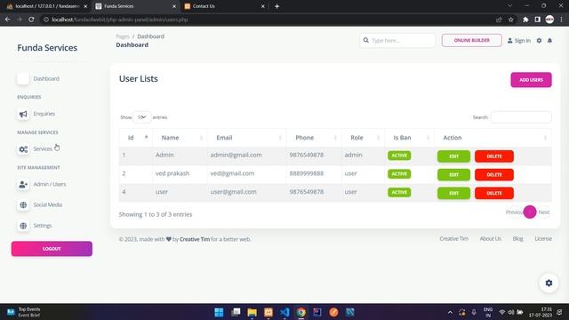Switch to the Contact Us tab
Viewport: 569px width, 320px height.
[x=224, y=6]
